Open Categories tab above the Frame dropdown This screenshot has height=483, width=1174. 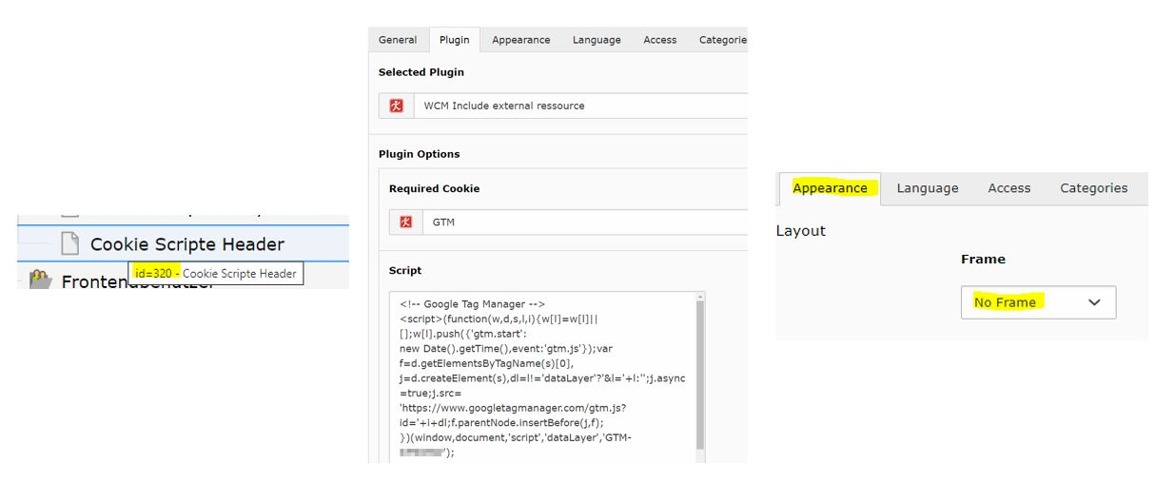[x=1093, y=188]
